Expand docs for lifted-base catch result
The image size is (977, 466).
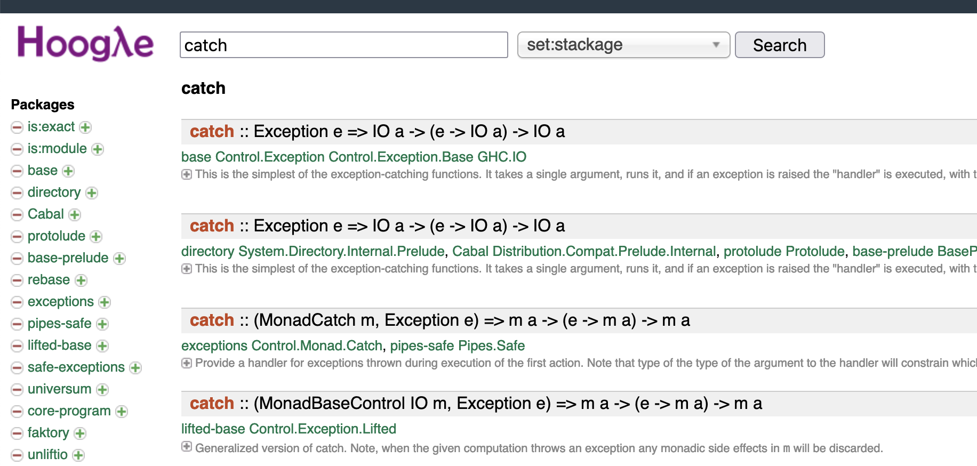tap(187, 447)
